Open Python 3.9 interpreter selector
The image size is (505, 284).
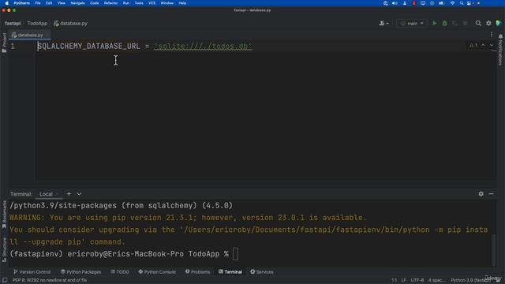pos(470,280)
